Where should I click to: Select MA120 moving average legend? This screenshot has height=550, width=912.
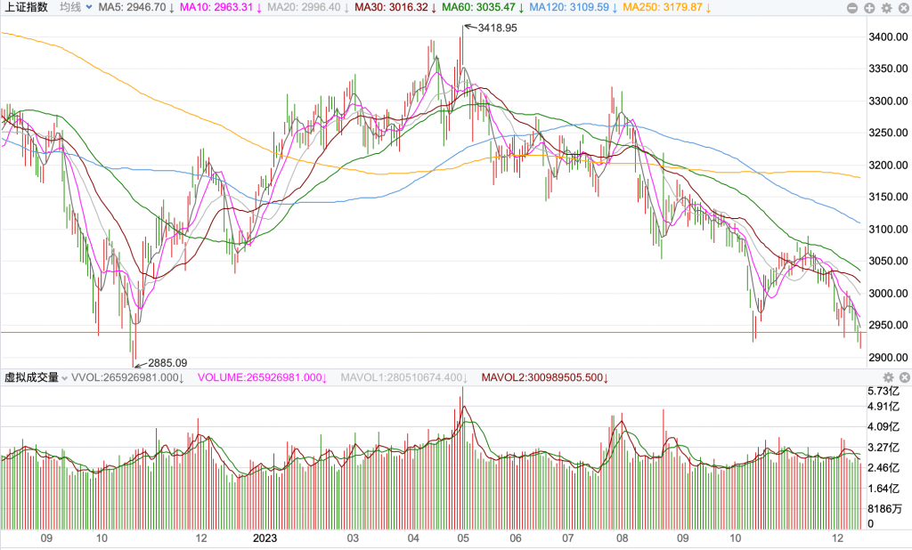coord(568,7)
